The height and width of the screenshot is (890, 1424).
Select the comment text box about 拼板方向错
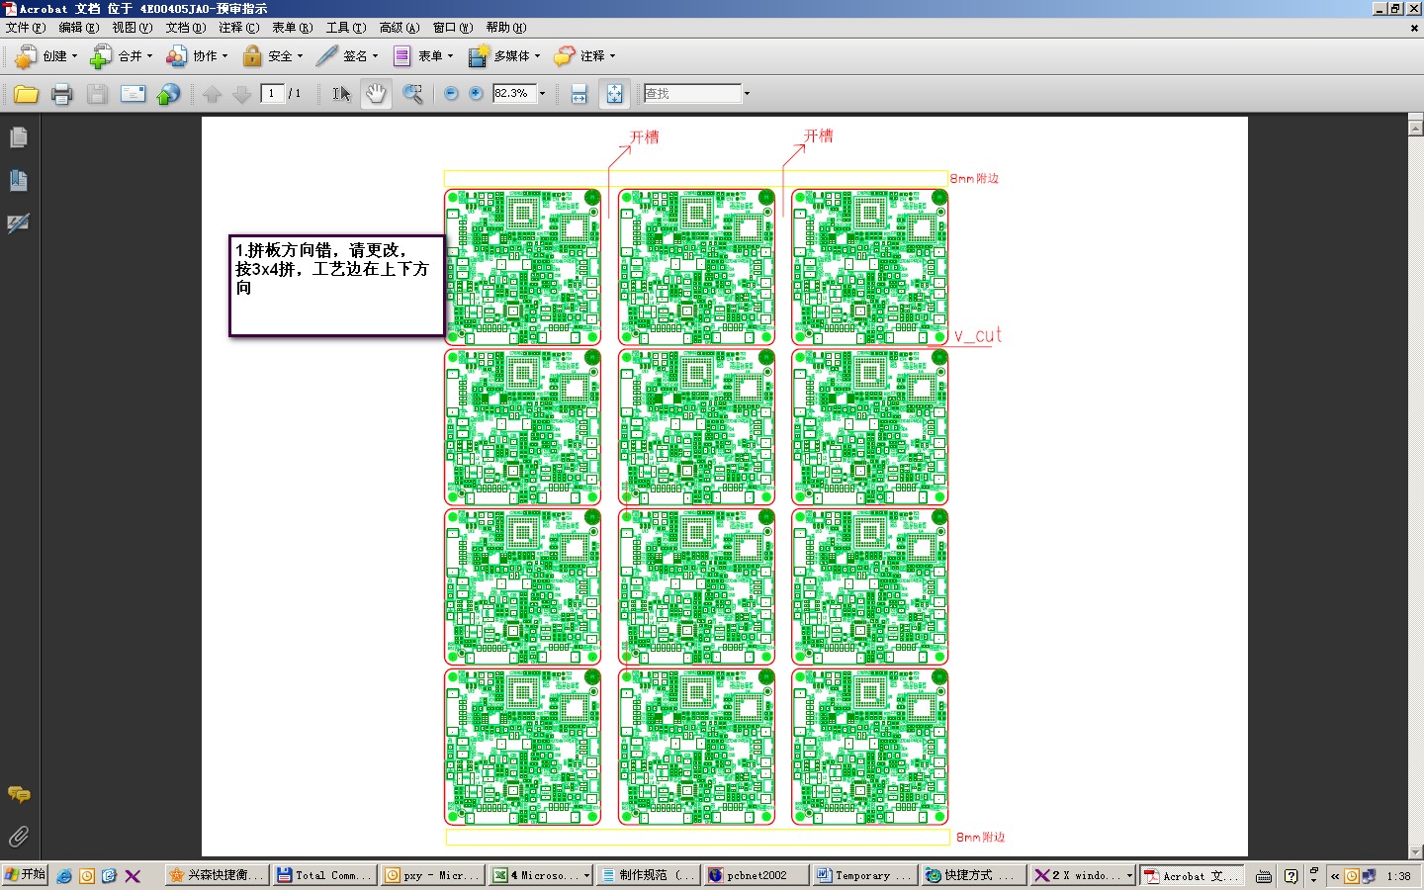(336, 286)
